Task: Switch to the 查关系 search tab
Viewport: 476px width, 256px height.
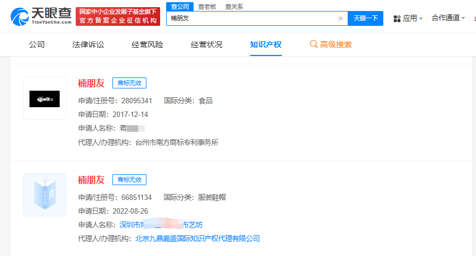Action: 234,7
